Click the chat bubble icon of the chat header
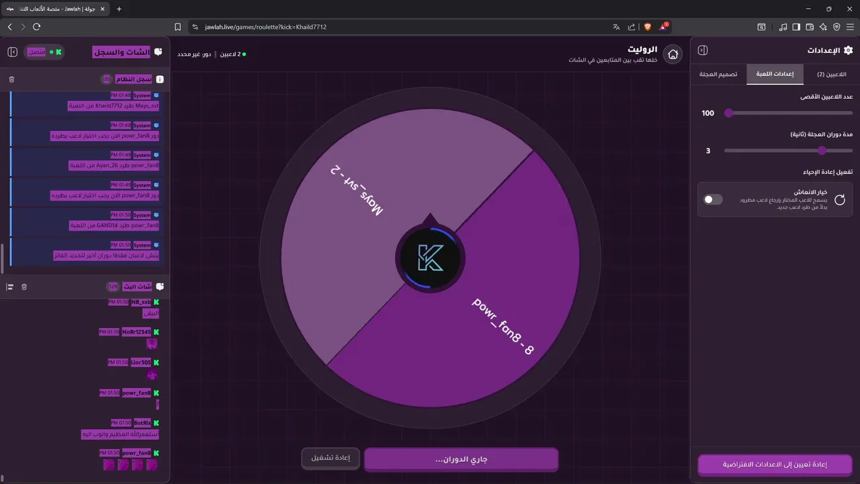860x484 pixels. coord(158,52)
